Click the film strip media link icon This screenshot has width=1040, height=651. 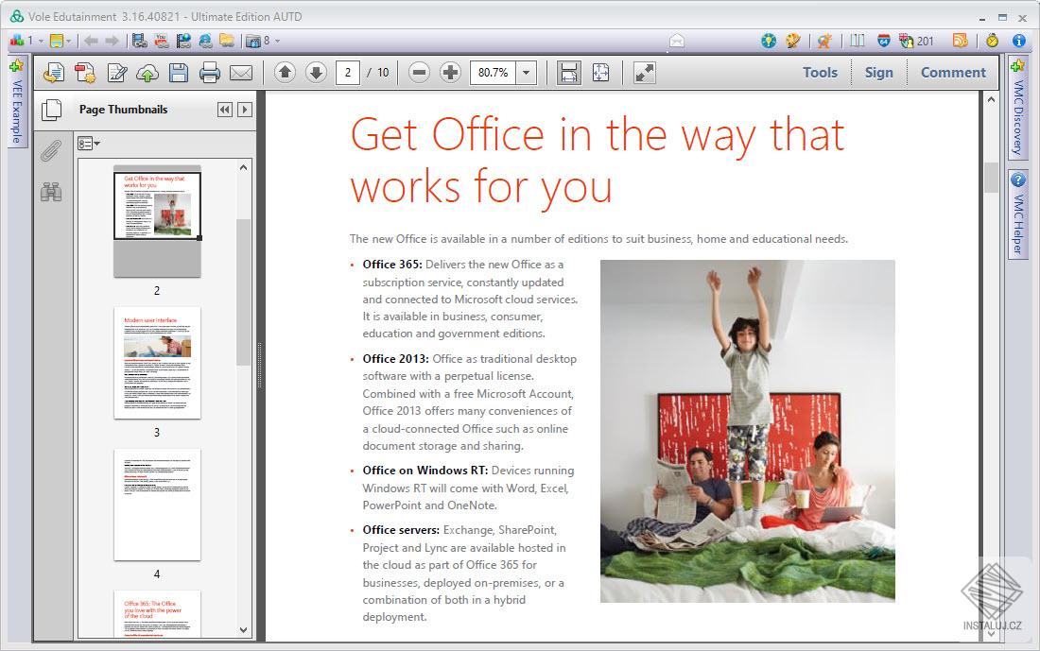(x=139, y=41)
